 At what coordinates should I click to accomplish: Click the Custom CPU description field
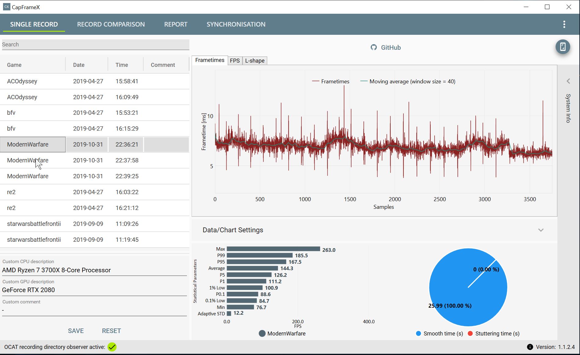click(94, 270)
